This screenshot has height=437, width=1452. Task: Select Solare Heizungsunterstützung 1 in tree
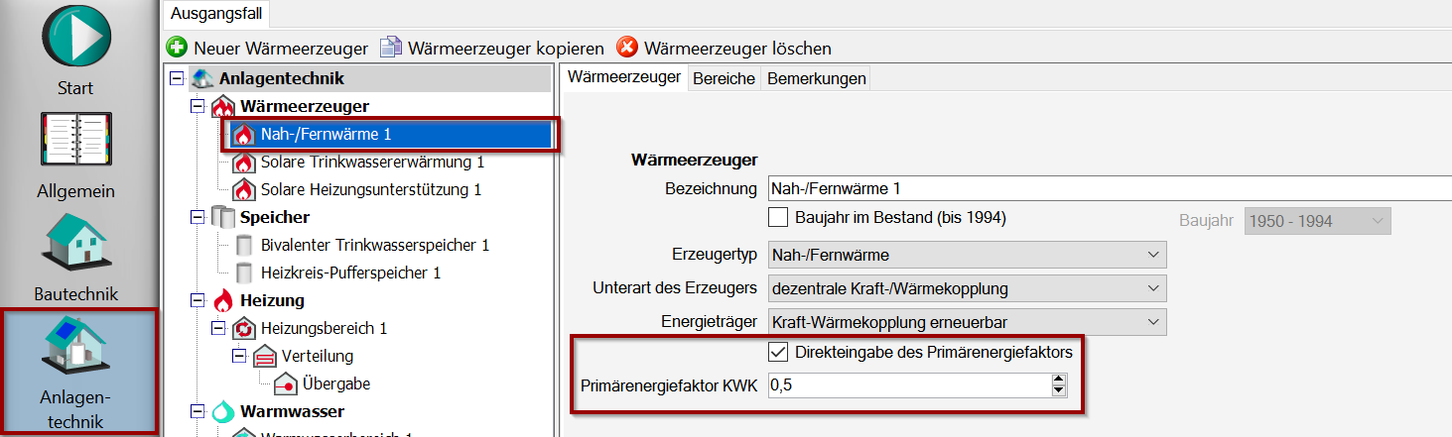(370, 189)
